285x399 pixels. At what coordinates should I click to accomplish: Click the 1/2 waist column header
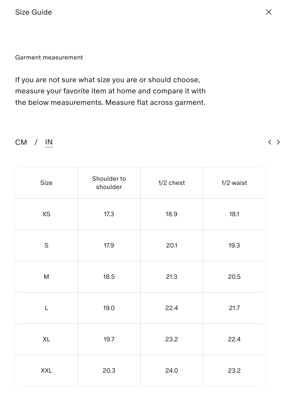point(234,183)
